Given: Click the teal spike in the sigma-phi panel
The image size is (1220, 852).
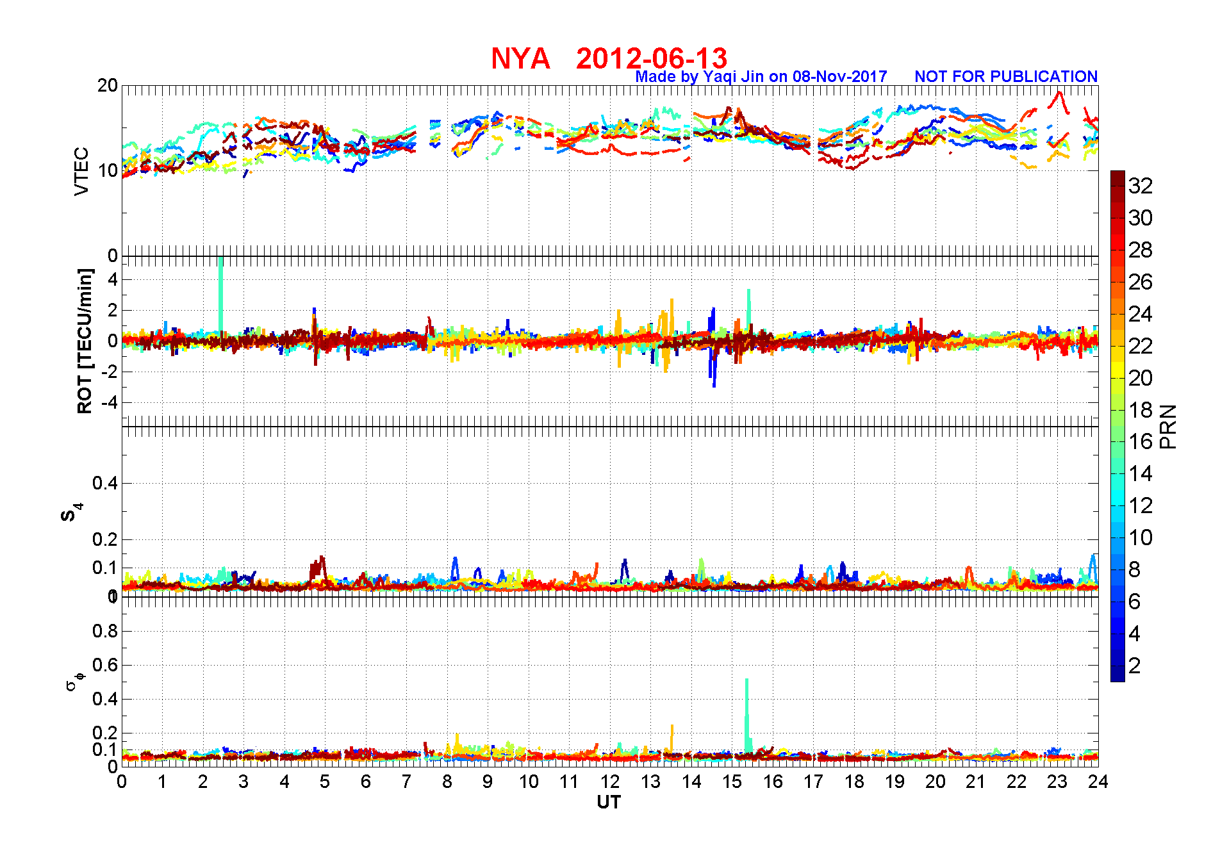Looking at the screenshot, I should click(747, 714).
